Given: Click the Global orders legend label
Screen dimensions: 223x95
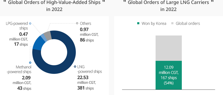Looking at the screenshot, I should (188, 23).
